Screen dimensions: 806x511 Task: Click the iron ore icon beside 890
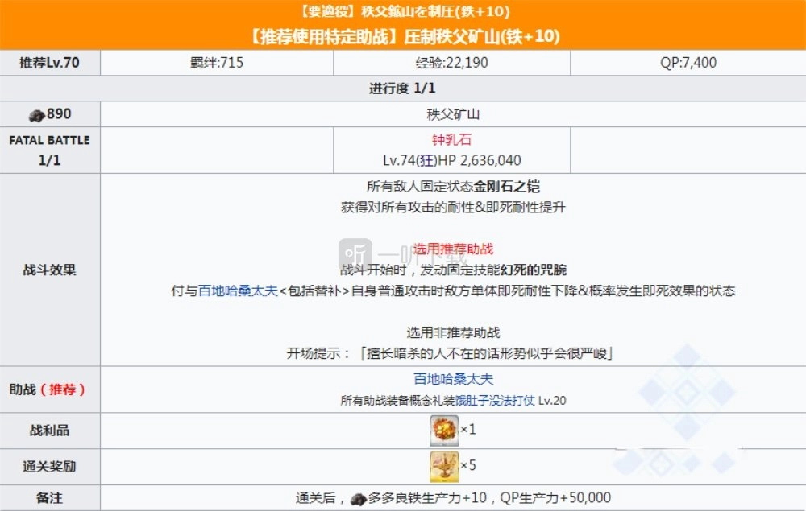point(36,115)
